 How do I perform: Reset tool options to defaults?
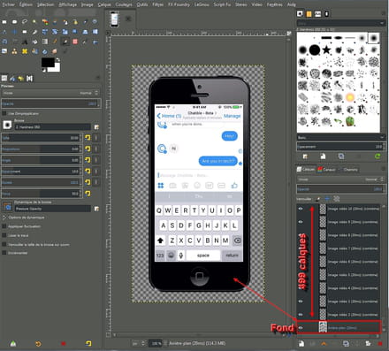[88, 344]
